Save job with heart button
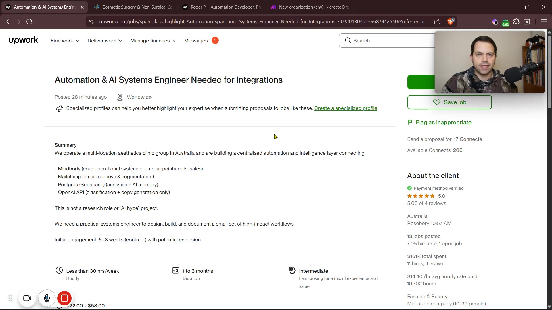552x310 pixels. click(449, 102)
